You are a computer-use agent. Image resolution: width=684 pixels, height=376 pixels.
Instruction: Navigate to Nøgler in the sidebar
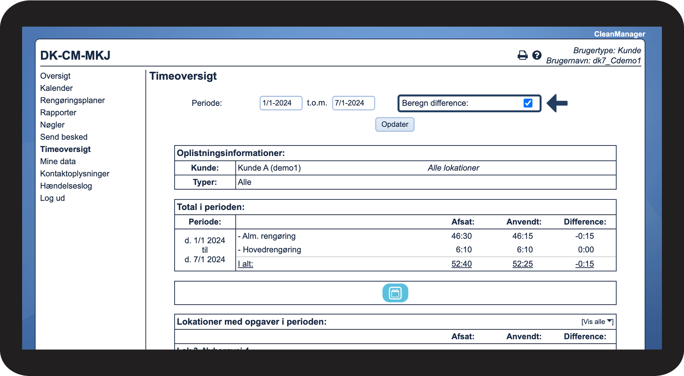52,125
